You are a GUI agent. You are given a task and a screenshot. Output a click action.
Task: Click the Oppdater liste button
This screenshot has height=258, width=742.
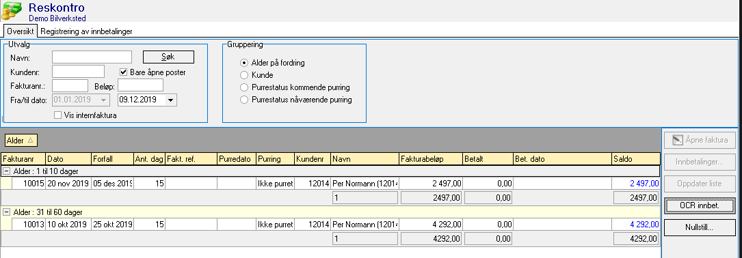click(x=700, y=184)
